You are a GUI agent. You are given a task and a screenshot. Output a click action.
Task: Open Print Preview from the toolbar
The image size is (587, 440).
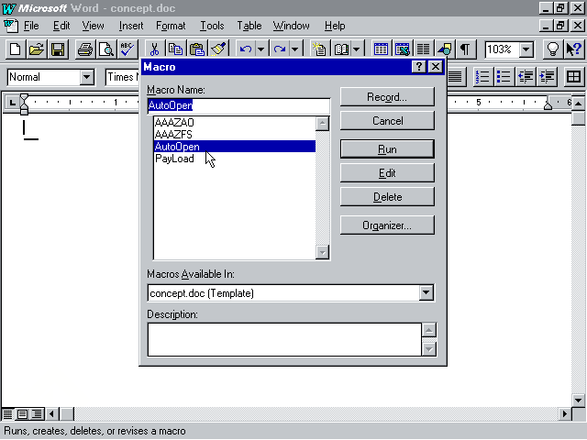click(x=106, y=49)
